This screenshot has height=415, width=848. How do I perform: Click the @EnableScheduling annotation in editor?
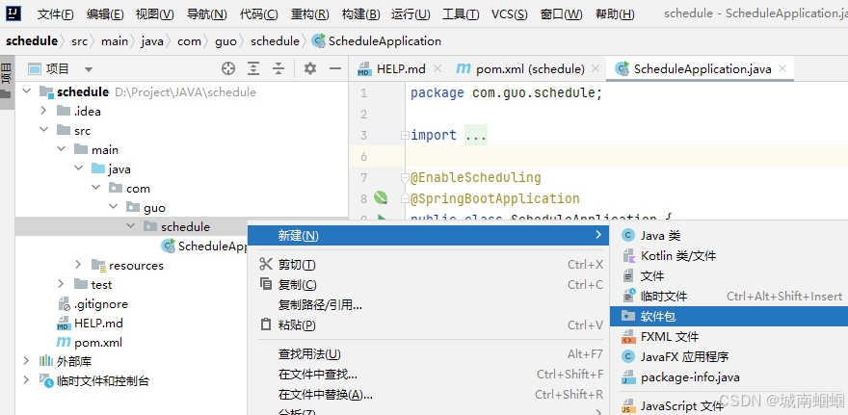[475, 177]
